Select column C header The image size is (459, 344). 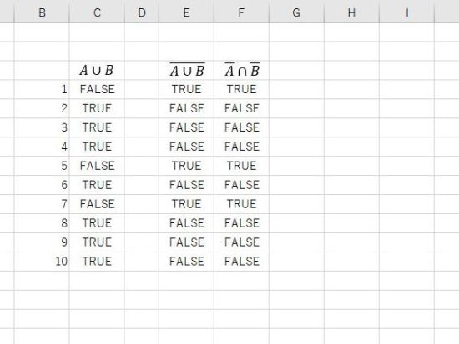[x=97, y=12]
